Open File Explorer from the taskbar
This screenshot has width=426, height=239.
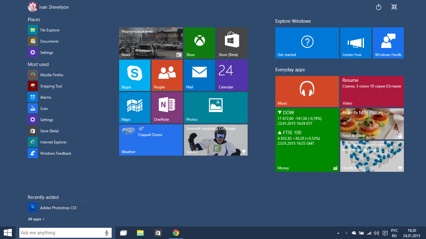(140, 233)
